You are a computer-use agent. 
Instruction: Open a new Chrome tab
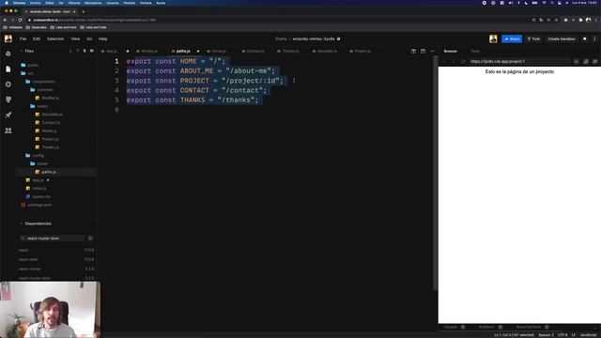pyautogui.click(x=84, y=11)
